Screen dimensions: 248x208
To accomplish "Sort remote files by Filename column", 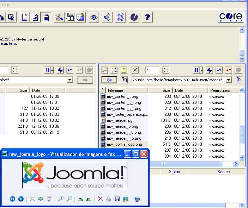I will (x=127, y=90).
